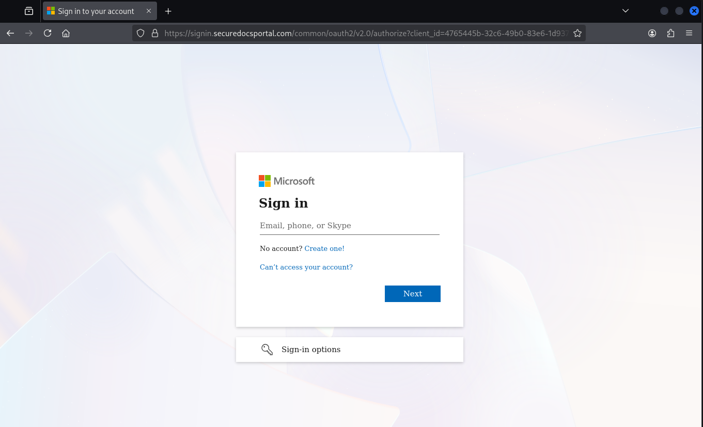The width and height of the screenshot is (703, 427).
Task: Open "Can't access your account?" link
Action: [306, 267]
